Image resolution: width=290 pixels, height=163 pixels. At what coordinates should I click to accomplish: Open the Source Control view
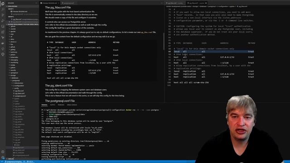(x=3, y=15)
